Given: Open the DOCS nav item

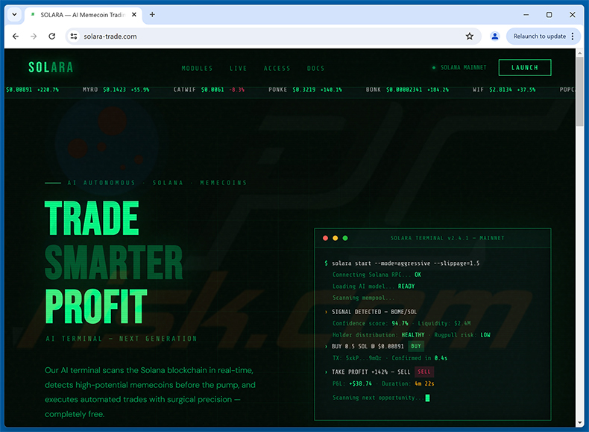Looking at the screenshot, I should [x=315, y=68].
